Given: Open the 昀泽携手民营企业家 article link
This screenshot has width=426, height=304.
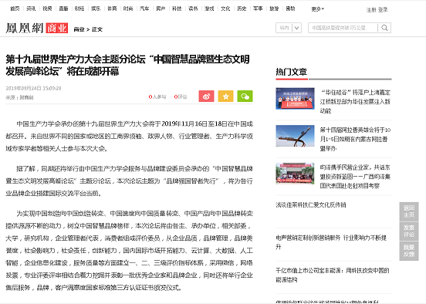Looking at the screenshot, I should tap(355, 177).
